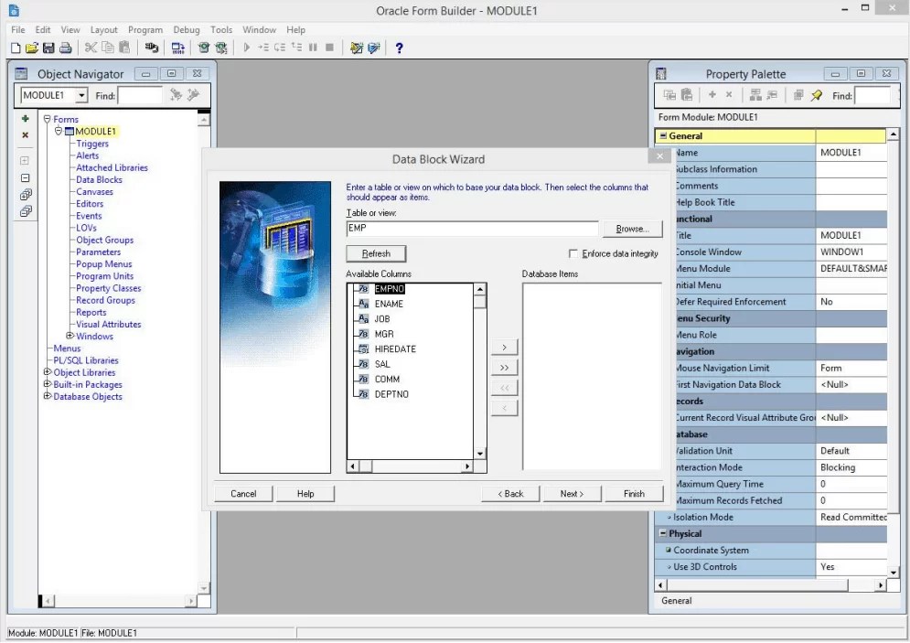
Task: Click the >> move all columns button
Action: [504, 368]
